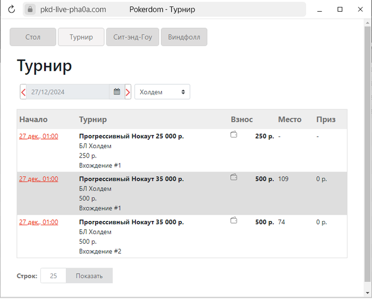Click the page reload icon
This screenshot has width=372, height=299.
tap(11, 10)
